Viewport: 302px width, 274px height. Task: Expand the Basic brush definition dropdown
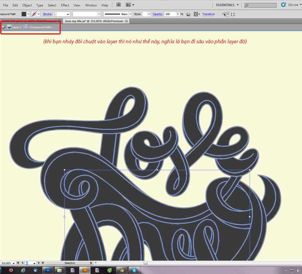131,14
